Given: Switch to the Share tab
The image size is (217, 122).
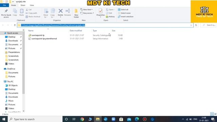Looking at the screenshot, I should pos(23,5).
